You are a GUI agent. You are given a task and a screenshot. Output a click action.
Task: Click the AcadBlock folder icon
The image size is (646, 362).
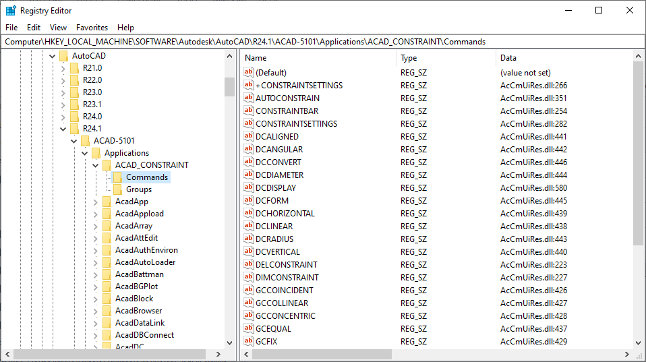[107, 299]
